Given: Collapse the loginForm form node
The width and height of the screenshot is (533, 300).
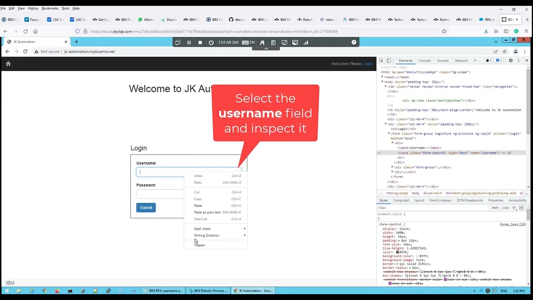Looking at the screenshot, I should [389, 134].
